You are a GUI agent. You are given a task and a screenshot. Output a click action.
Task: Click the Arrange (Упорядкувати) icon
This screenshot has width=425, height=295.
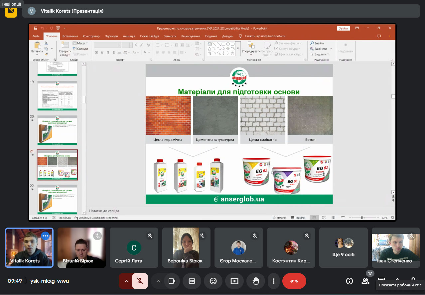(x=251, y=45)
